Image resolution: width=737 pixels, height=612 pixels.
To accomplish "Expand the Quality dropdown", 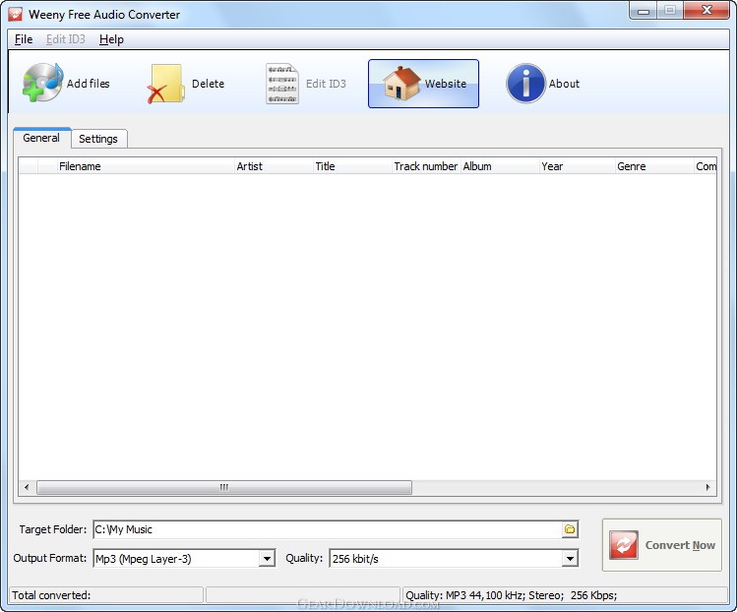I will [x=570, y=559].
